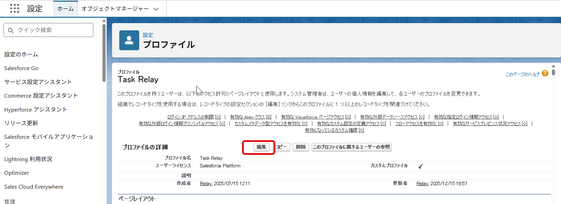Viewport: 561px width, 204px height.
Task: Open the App Launcher dots icon
Action: 15,8
